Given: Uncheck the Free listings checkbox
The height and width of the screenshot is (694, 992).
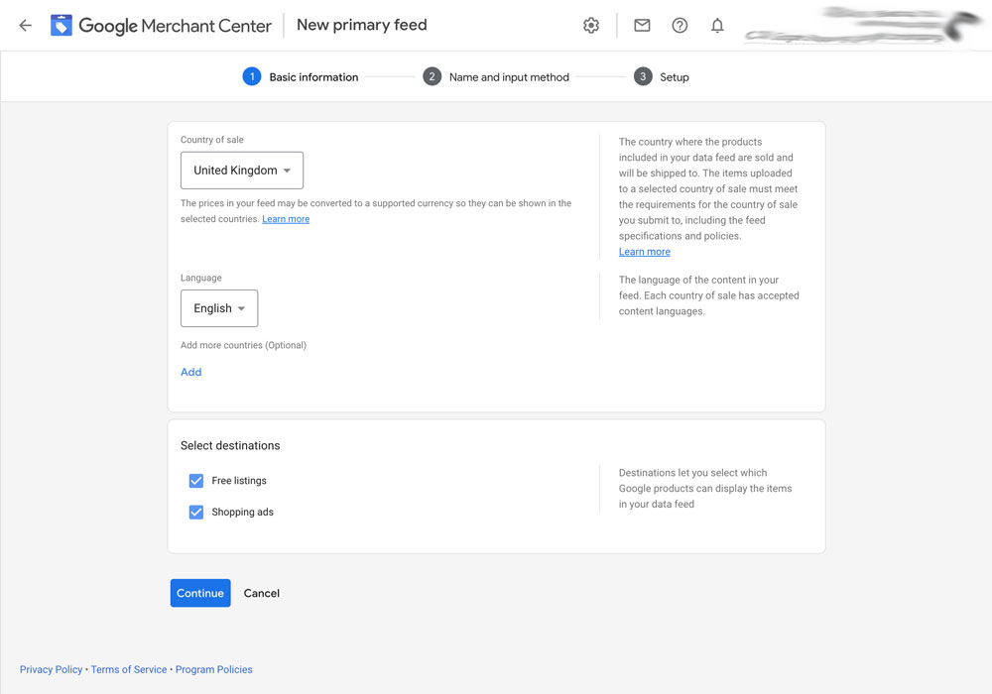Looking at the screenshot, I should 196,481.
